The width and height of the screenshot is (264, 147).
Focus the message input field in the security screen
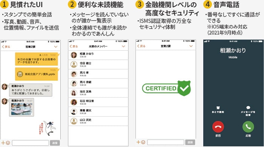click(166, 142)
